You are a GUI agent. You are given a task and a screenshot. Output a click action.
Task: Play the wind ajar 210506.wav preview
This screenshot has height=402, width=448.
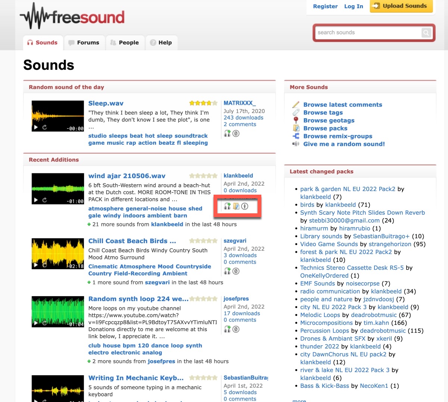pyautogui.click(x=36, y=200)
